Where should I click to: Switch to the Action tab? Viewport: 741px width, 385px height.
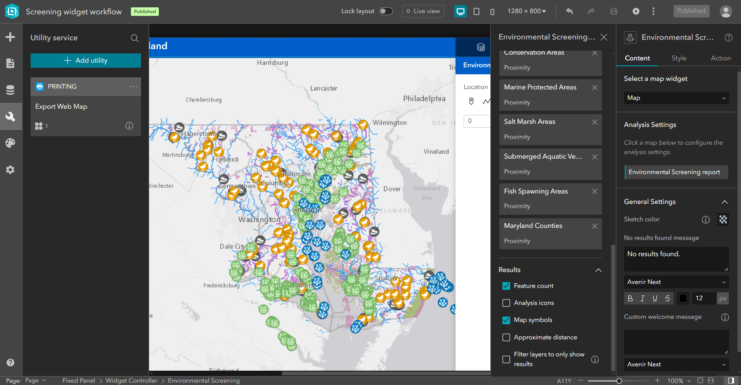(720, 58)
